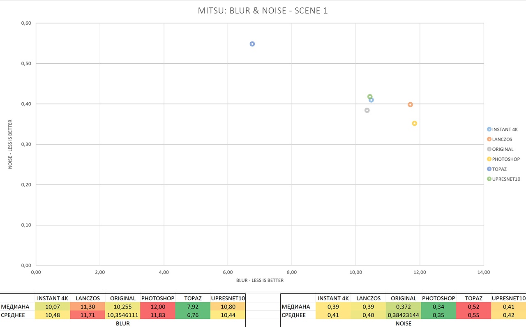The width and height of the screenshot is (526, 327).
Task: Click the 0,10 tick label on the noise axis
Action: [x=26, y=225]
